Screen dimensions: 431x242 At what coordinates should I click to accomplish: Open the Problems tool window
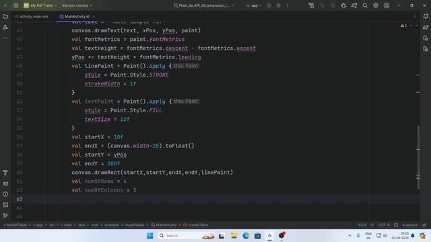(5, 194)
